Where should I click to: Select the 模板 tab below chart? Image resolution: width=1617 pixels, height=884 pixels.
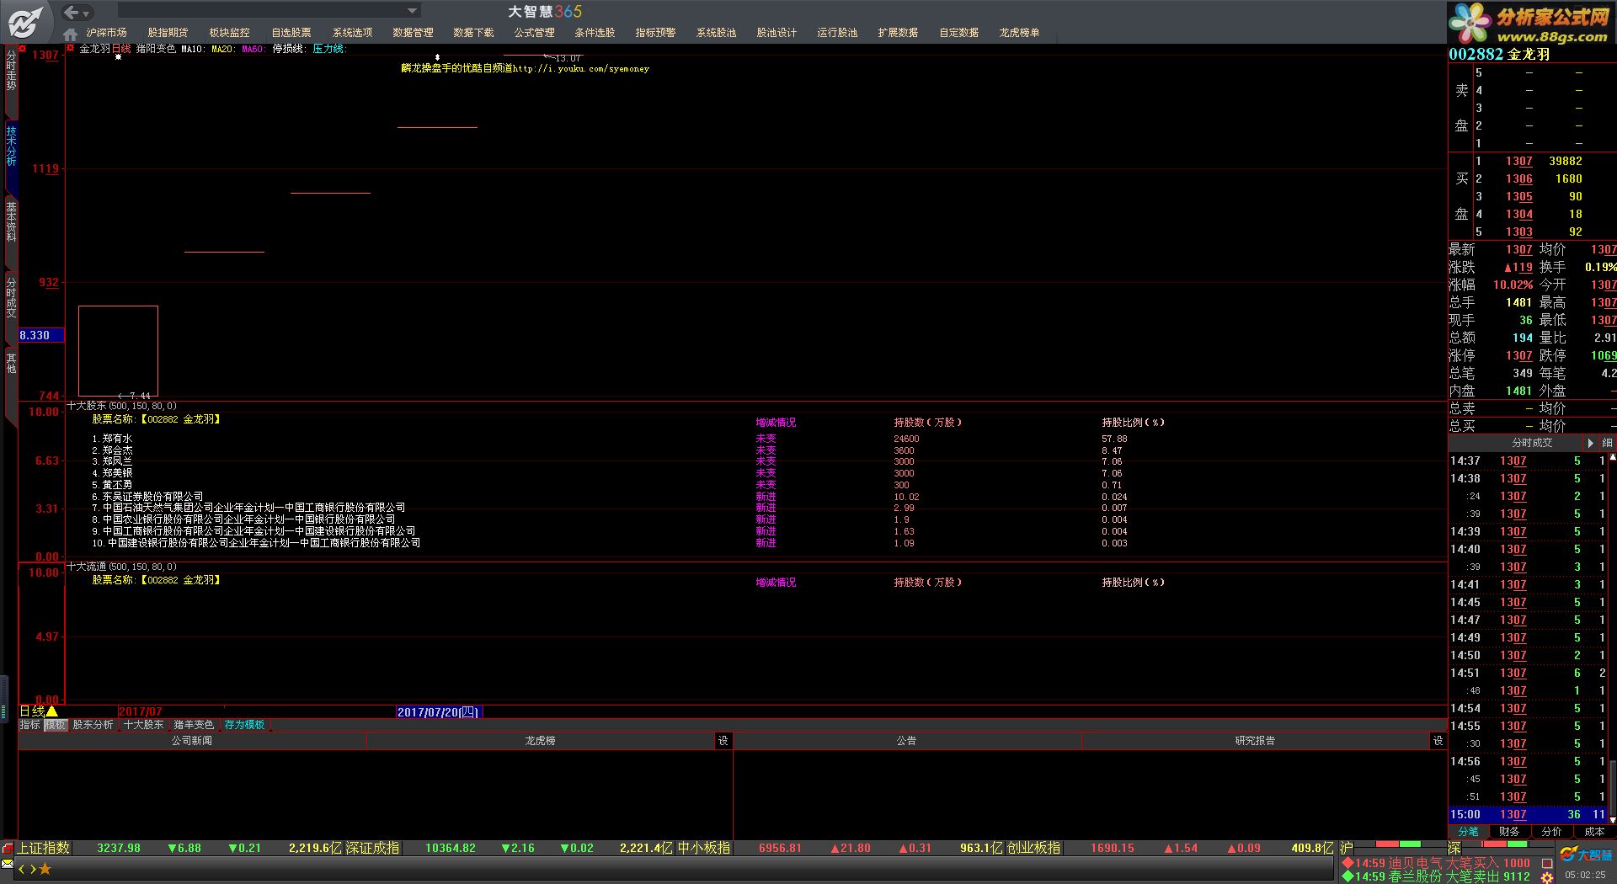pyautogui.click(x=56, y=725)
